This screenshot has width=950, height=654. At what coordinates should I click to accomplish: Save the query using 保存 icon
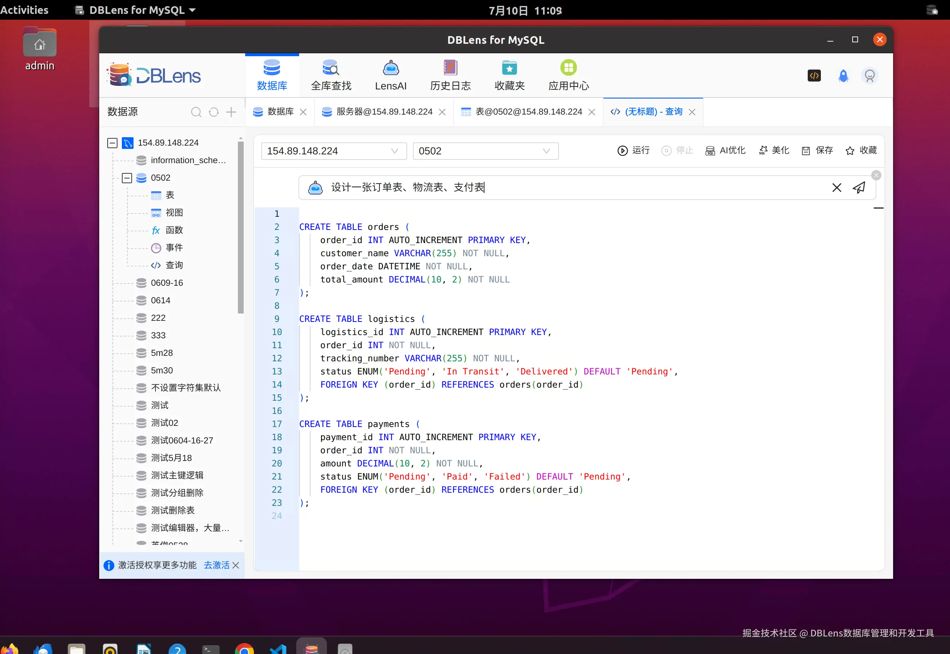(x=816, y=150)
